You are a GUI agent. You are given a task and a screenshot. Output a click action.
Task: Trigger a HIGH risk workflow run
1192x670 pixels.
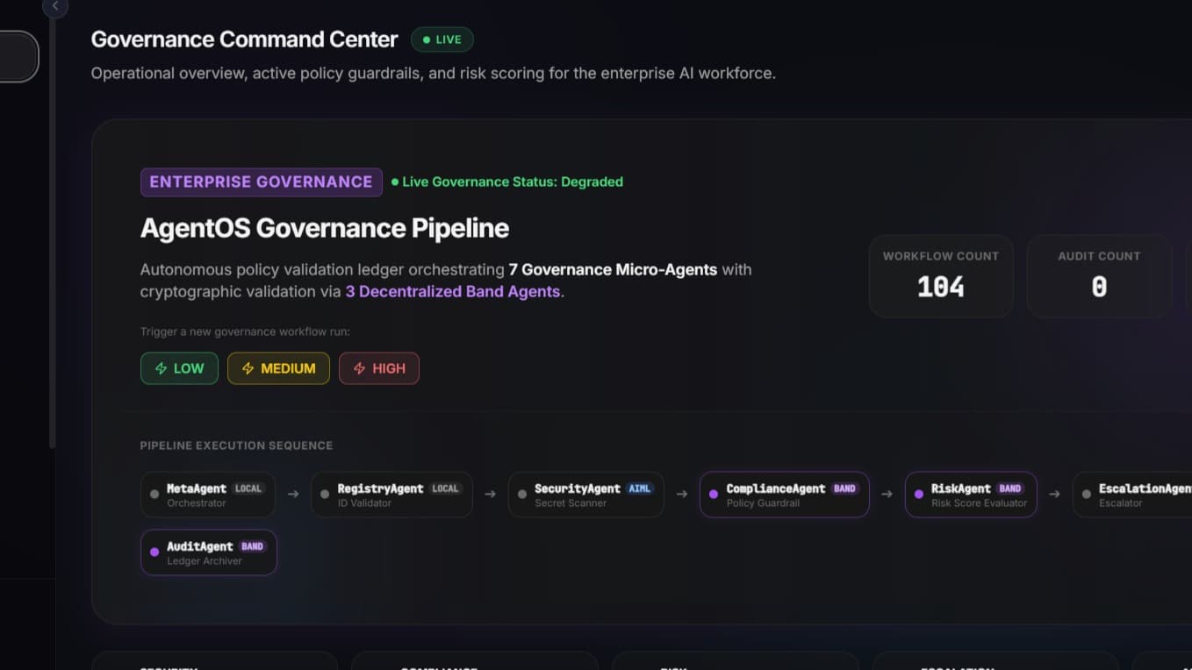379,368
